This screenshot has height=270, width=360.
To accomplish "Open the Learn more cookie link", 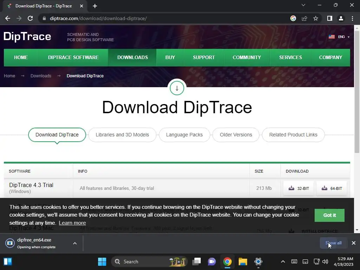I will [72, 223].
